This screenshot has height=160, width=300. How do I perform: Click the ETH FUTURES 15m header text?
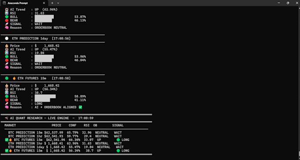point(32,78)
